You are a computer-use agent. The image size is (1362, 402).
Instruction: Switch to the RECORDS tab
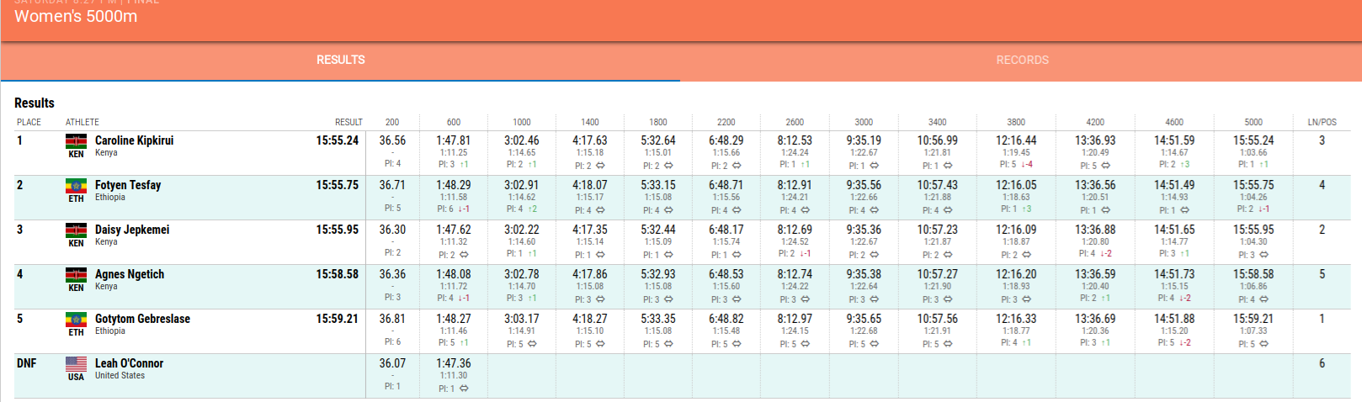coord(1022,60)
